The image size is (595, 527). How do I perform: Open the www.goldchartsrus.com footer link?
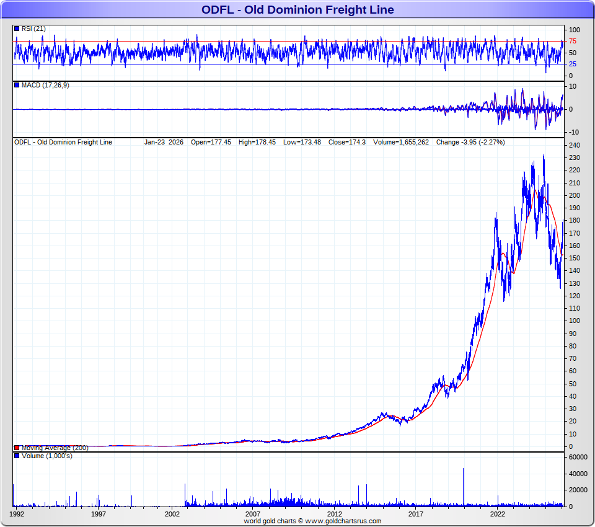coord(343,521)
